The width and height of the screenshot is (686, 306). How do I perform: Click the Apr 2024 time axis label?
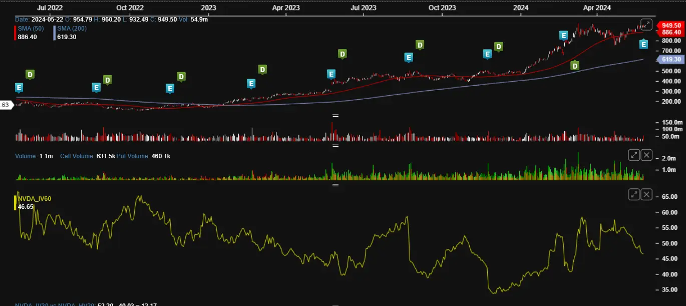(x=597, y=8)
